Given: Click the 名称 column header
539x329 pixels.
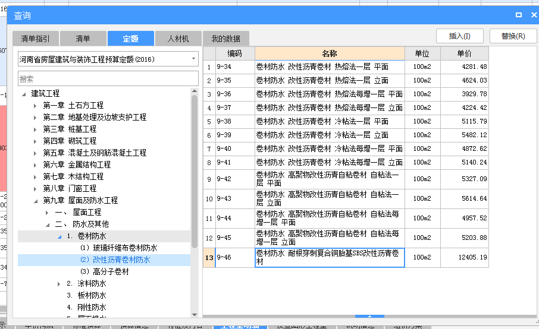Looking at the screenshot, I should pyautogui.click(x=330, y=53).
